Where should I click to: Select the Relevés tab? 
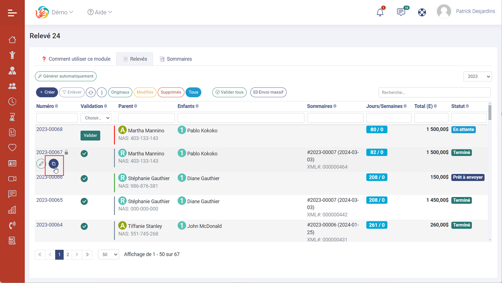(x=135, y=59)
